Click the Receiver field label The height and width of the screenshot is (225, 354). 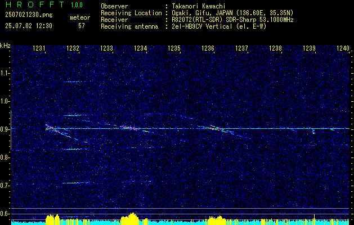click(114, 20)
